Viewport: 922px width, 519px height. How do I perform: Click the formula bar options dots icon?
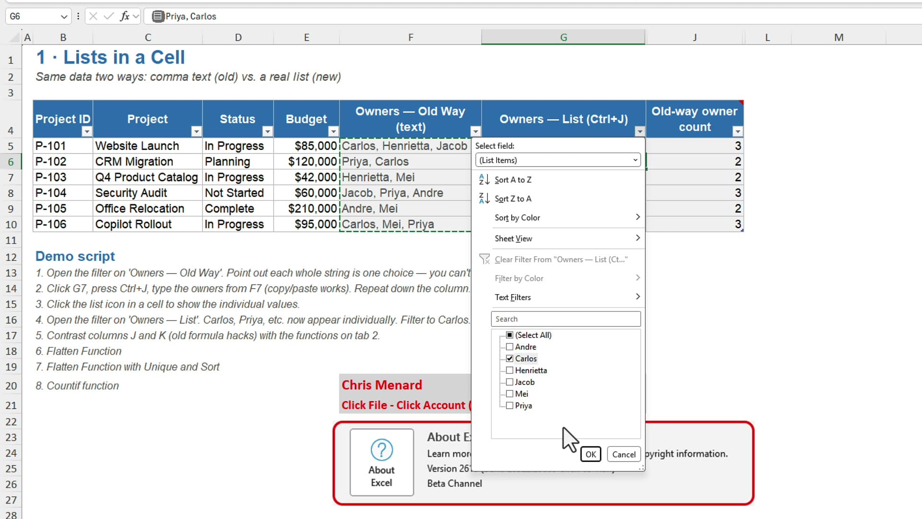point(78,16)
